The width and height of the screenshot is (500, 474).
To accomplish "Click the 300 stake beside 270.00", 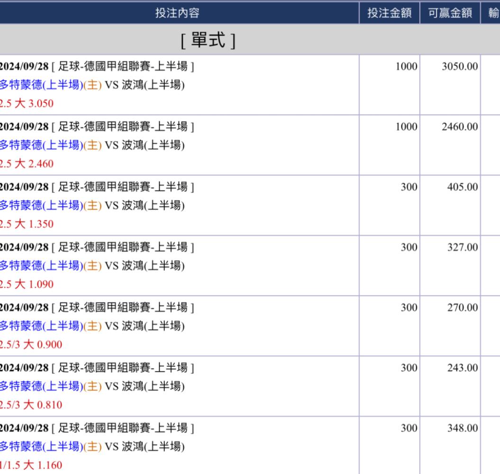I will pyautogui.click(x=409, y=308).
